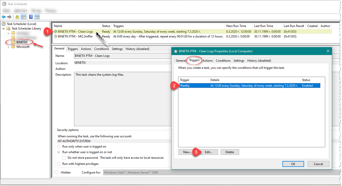Expand the Microsoft folder node
This screenshot has width=342, height=186.
(x=8, y=47)
